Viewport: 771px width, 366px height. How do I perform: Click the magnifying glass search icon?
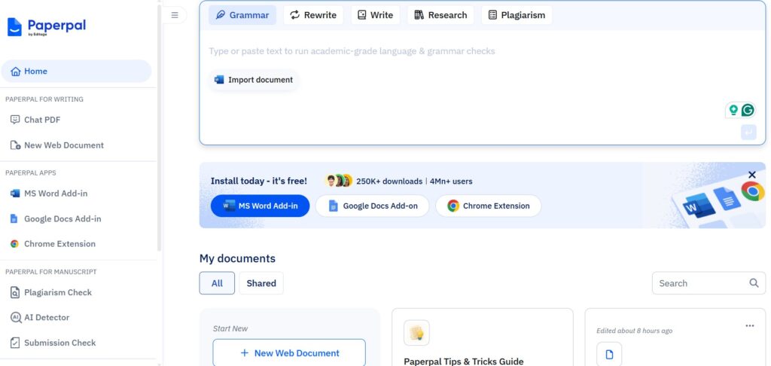pyautogui.click(x=754, y=283)
